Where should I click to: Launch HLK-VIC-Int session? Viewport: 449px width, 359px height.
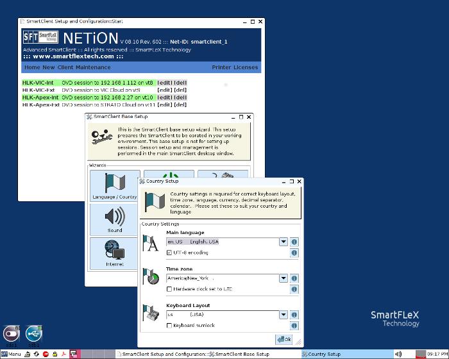(x=38, y=83)
